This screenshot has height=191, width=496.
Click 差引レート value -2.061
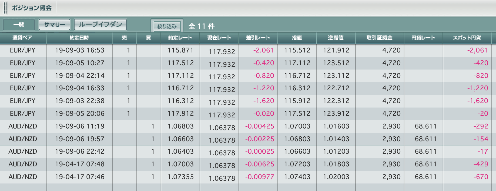263,50
